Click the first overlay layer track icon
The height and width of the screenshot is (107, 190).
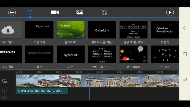pyautogui.click(x=4, y=91)
